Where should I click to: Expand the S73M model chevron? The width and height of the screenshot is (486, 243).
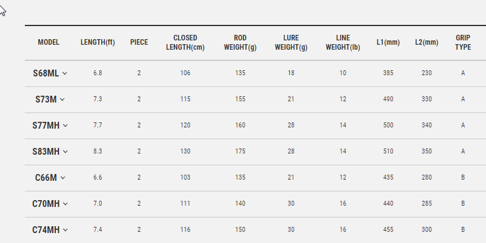[62, 99]
